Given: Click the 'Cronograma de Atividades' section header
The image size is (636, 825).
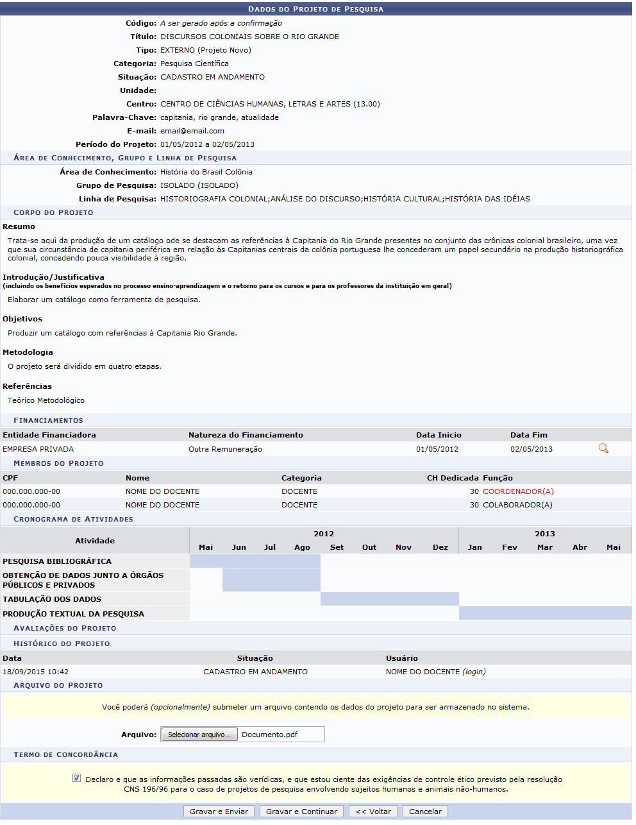Looking at the screenshot, I should (x=73, y=519).
